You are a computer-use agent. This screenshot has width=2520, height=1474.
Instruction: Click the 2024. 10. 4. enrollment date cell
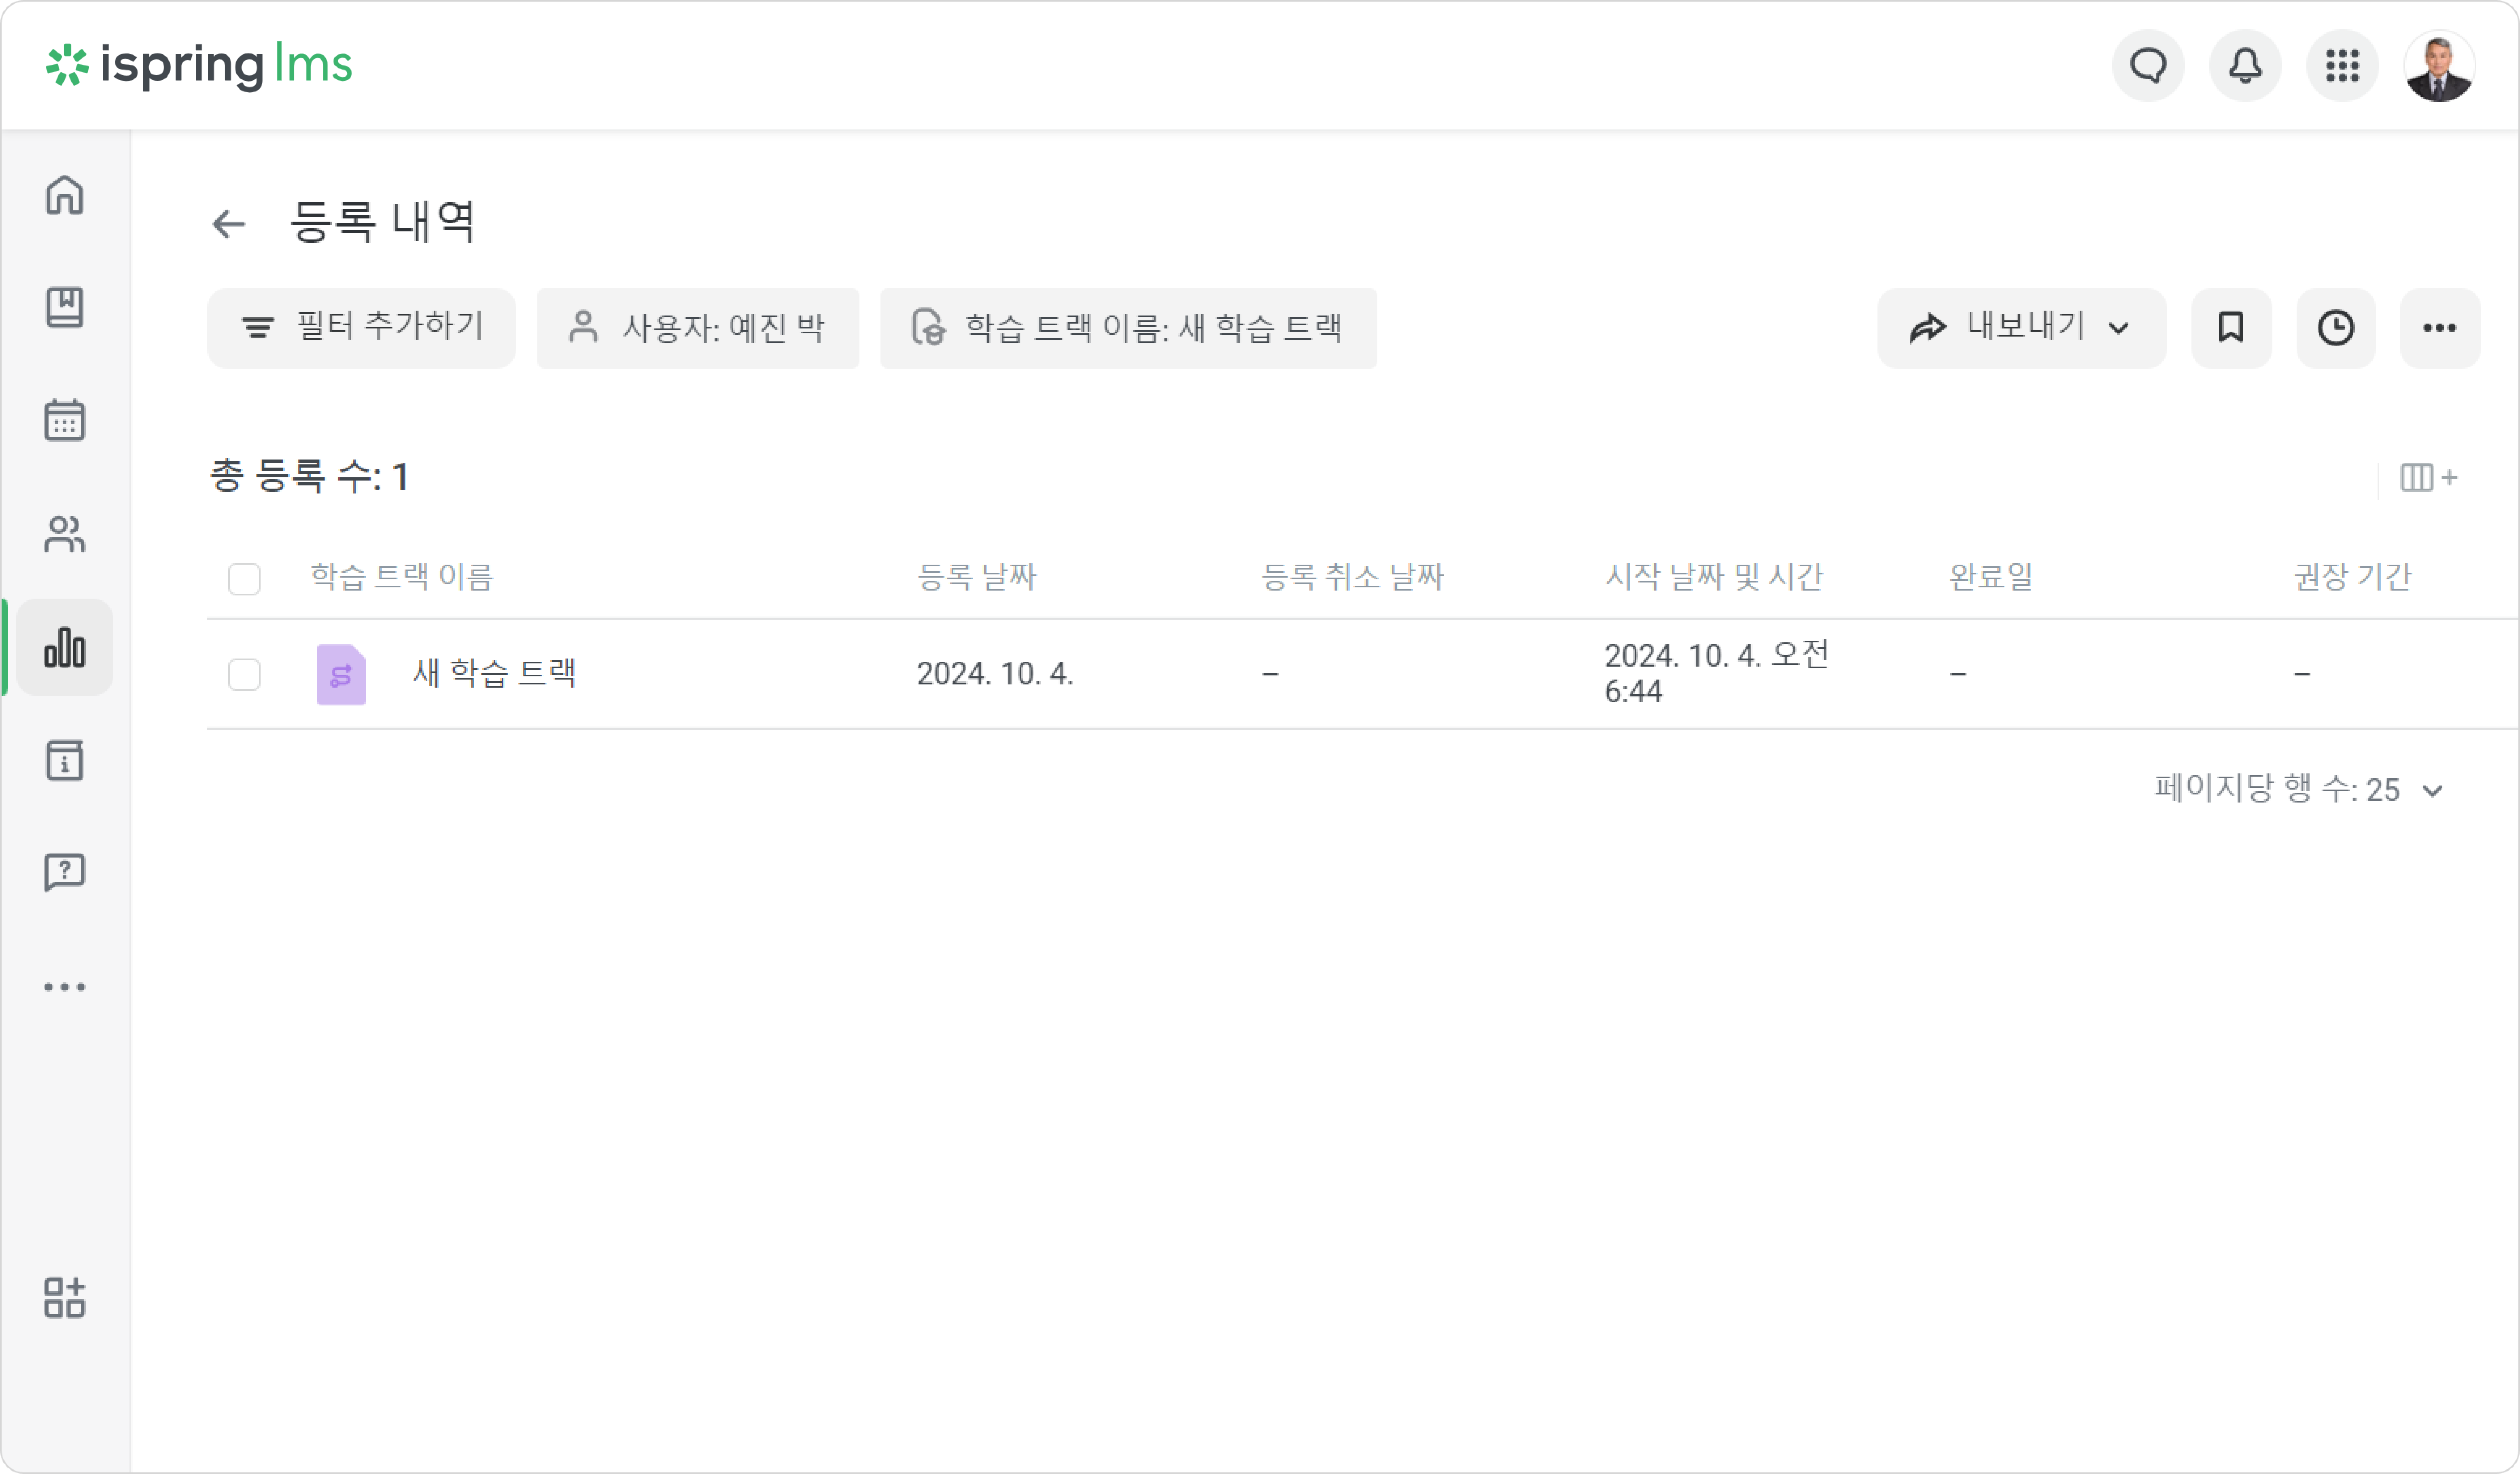[x=995, y=674]
